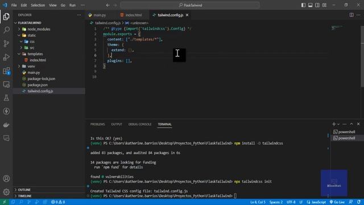
Task: Customize the editor layout
Action: click(324, 5)
